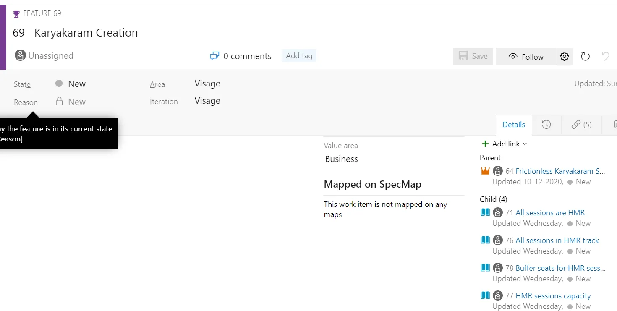Toggle Follow for this feature
617x311 pixels.
tap(525, 56)
